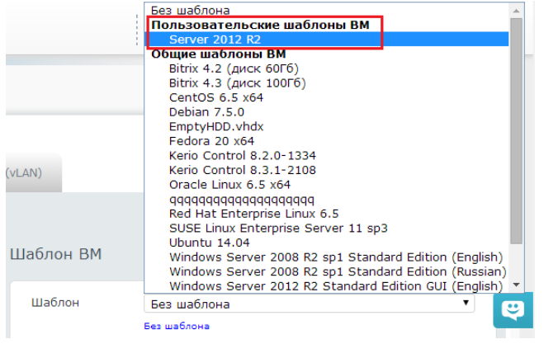Viewport: 544px width, 344px height.
Task: Open the chat support smiley icon
Action: click(513, 310)
